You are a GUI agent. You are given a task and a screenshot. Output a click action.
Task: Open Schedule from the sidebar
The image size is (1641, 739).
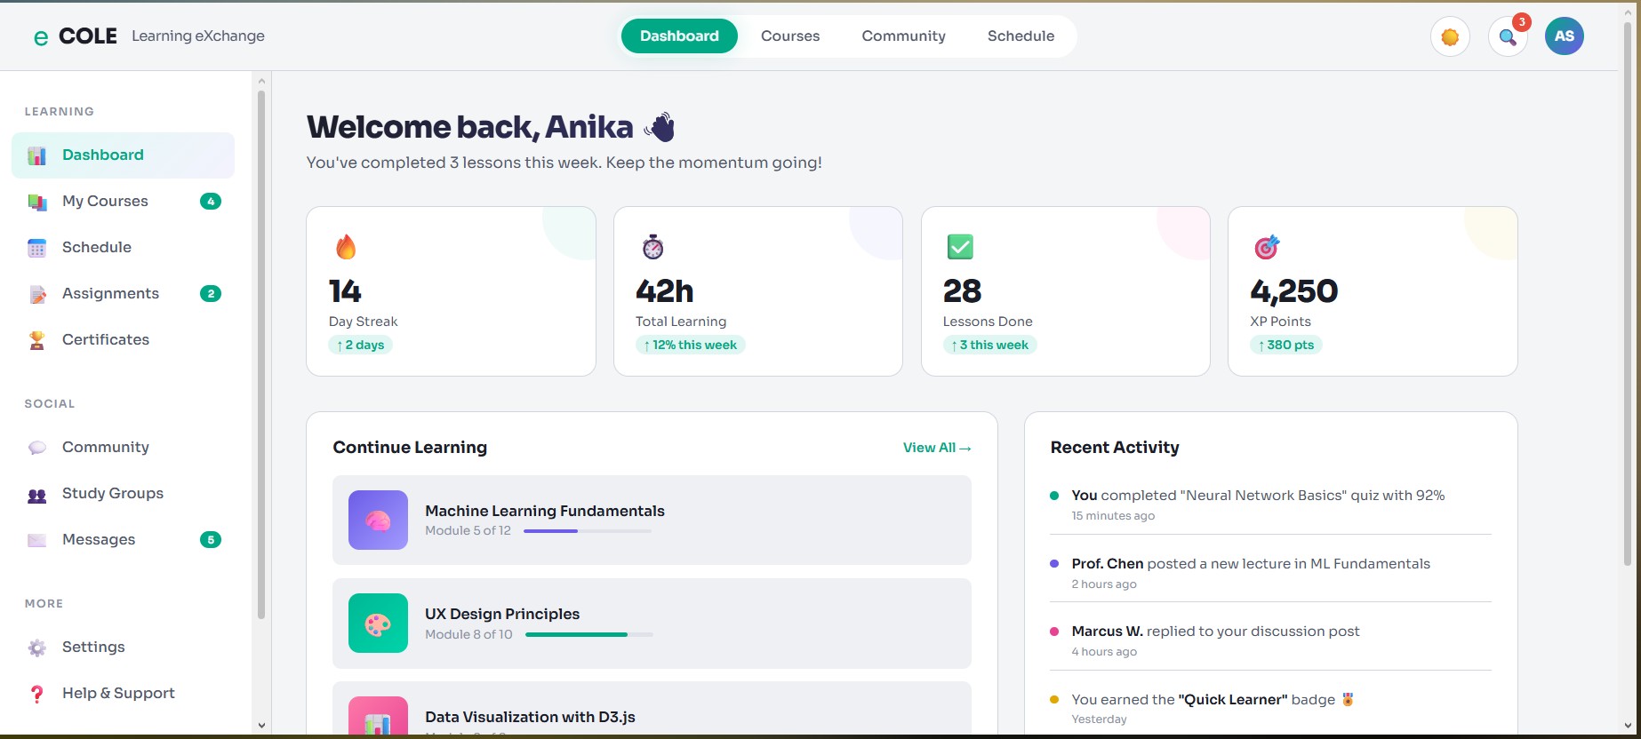123,248
